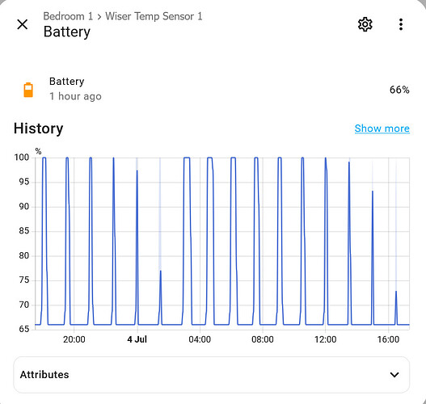Click the 12:00 time label on the chart
Screen dimensions: 426x404
[x=325, y=339]
